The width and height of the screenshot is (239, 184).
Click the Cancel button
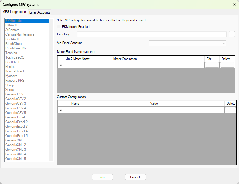[x=135, y=177]
